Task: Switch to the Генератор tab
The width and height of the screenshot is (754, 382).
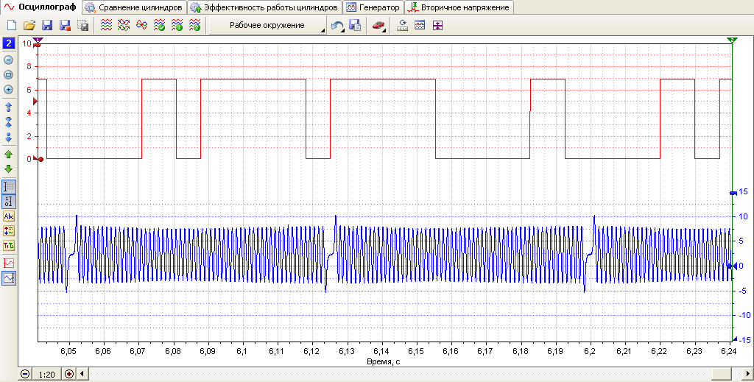Action: pos(373,7)
